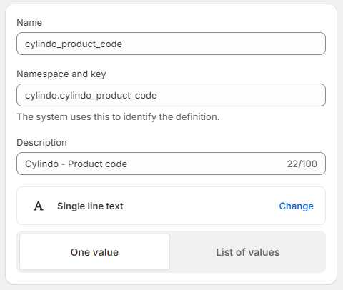Select the List of values option

pos(248,252)
